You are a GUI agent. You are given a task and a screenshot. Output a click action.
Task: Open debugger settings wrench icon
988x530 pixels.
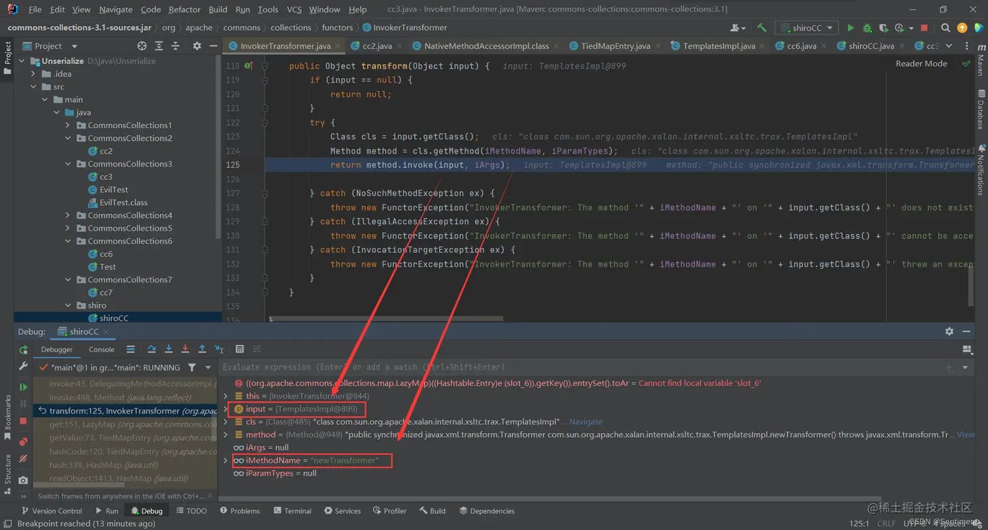click(x=24, y=367)
